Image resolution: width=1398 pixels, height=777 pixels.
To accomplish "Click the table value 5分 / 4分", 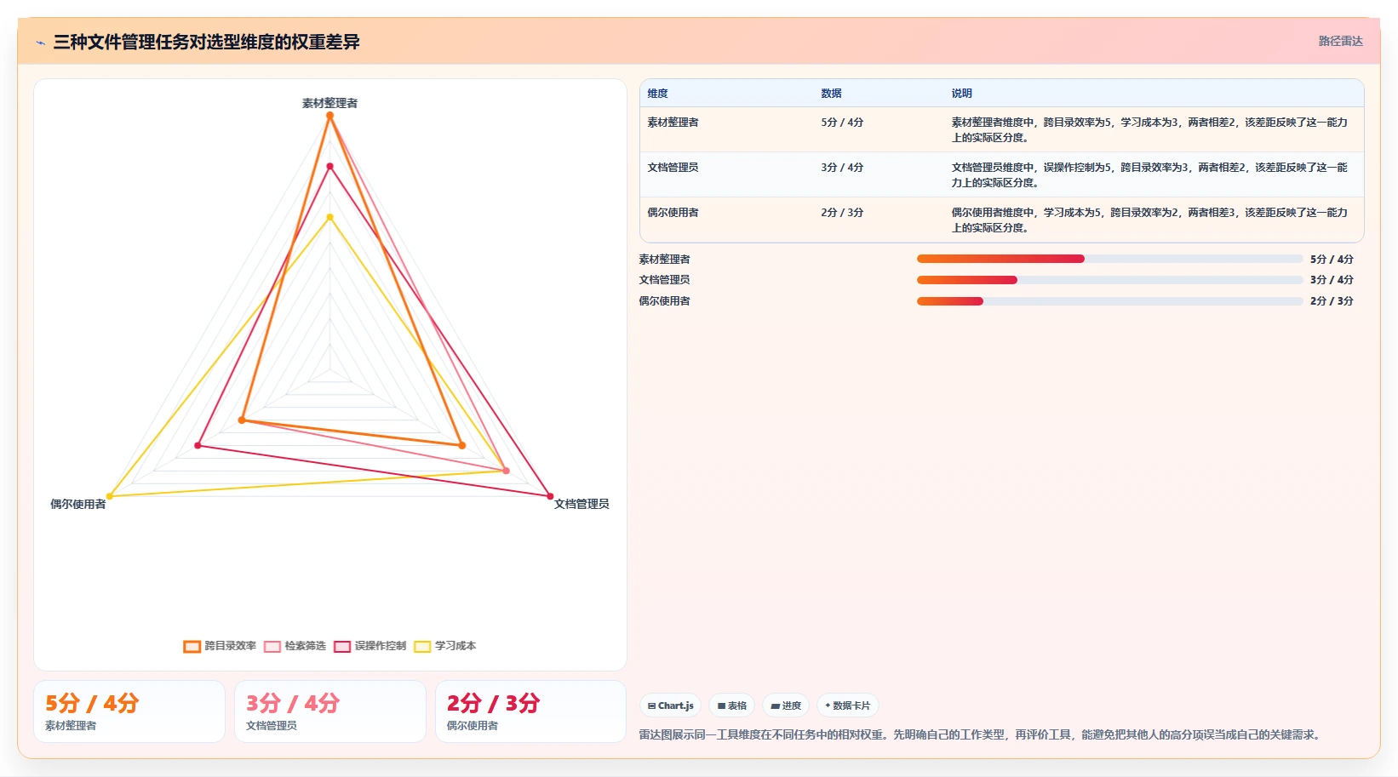I will (x=842, y=123).
